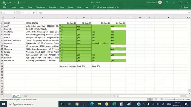This screenshot has height=107, width=191.
Task: Click the 100% zoom level
Action: (x=188, y=100)
